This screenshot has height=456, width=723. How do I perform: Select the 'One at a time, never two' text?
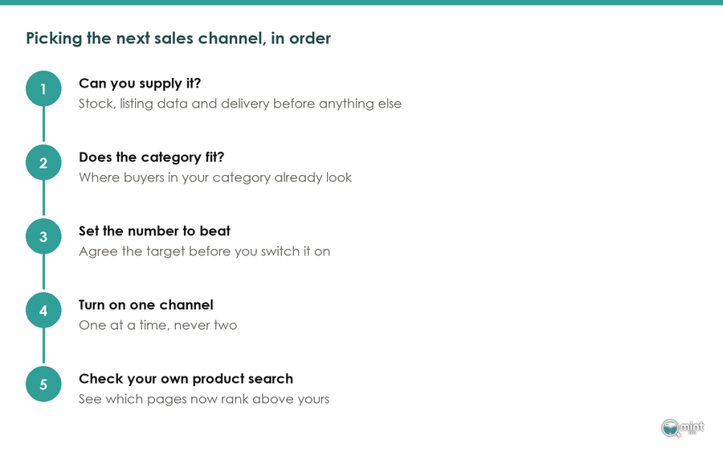click(x=157, y=325)
